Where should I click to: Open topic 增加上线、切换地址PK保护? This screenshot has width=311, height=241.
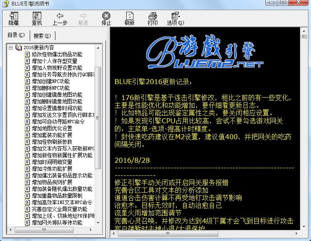click(x=63, y=216)
